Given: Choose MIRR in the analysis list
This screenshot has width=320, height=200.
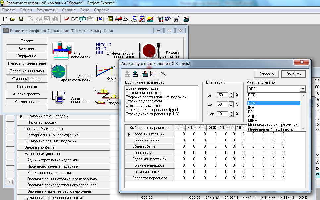Looking at the screenshot, I should coord(253,121).
